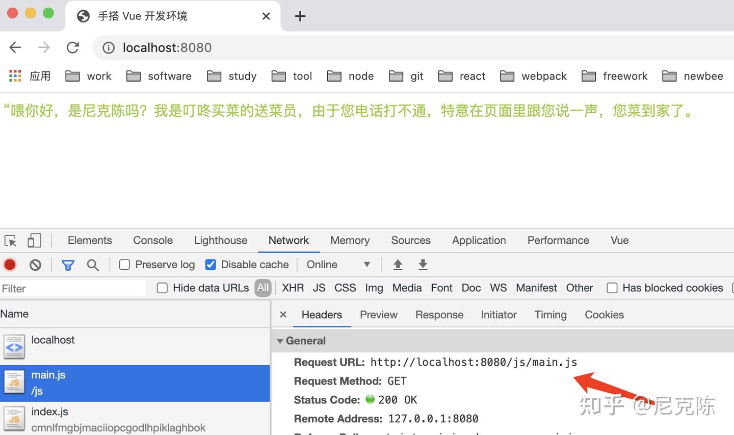The height and width of the screenshot is (435, 734).
Task: Toggle the device toolbar icon
Action: (34, 240)
